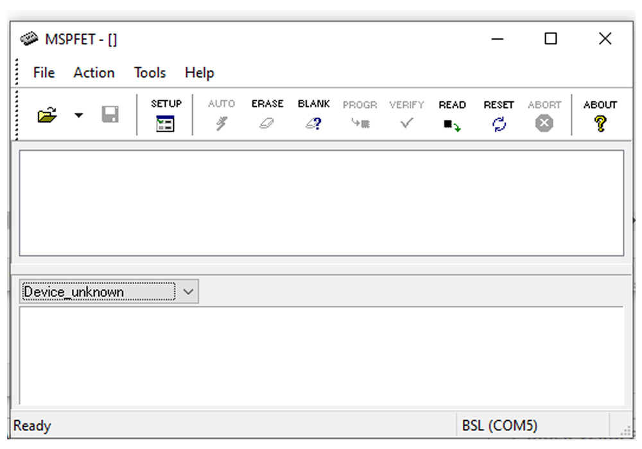
Task: Run the AUTO programming action
Action: [221, 115]
